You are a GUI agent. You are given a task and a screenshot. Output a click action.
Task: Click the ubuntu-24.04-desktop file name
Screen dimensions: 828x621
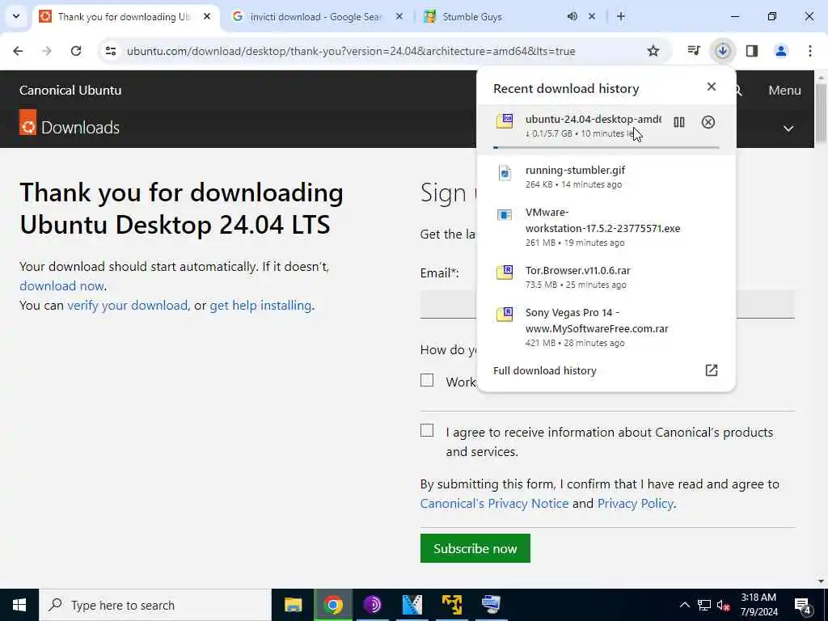(593, 120)
